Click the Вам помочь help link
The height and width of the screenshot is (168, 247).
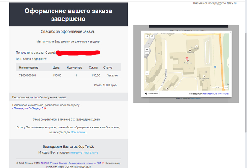(x=78, y=132)
